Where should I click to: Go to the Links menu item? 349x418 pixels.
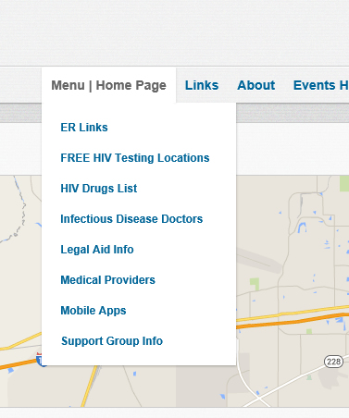202,85
